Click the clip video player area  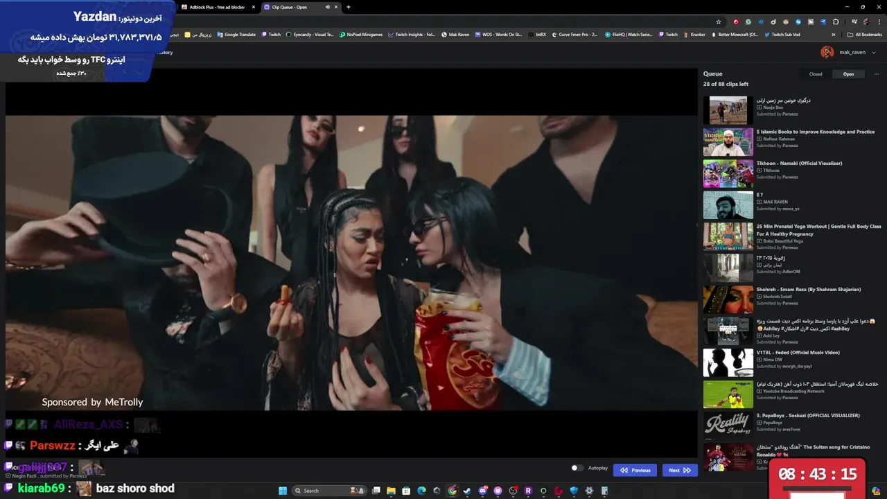[x=351, y=263]
